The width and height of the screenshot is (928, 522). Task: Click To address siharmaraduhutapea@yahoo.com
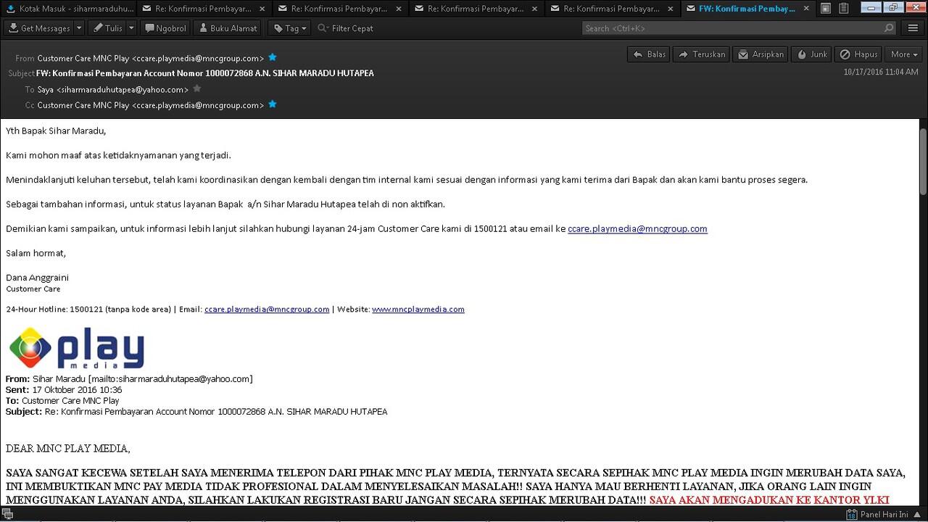(113, 90)
